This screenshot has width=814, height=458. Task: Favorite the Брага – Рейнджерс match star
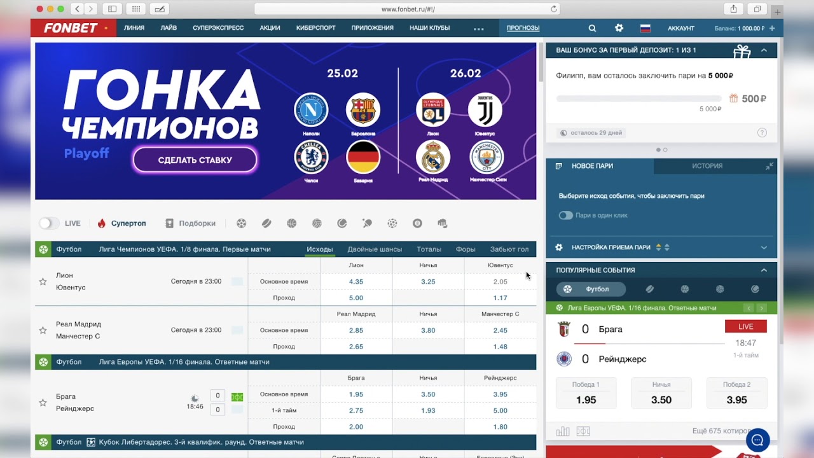(x=43, y=403)
